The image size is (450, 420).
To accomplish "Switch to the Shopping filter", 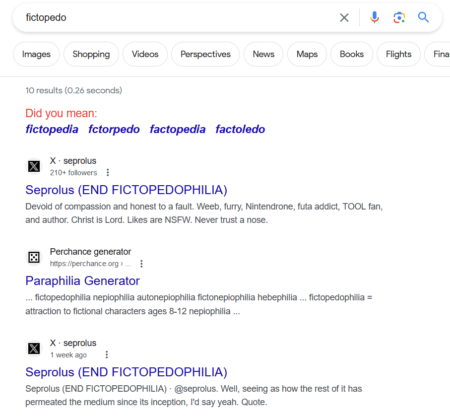I will (91, 54).
